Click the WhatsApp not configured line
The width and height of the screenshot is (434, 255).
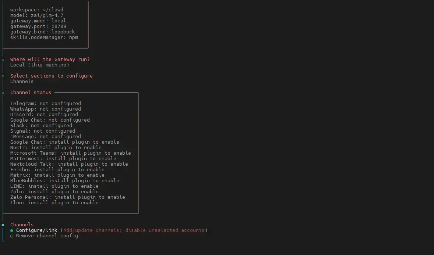click(45, 109)
